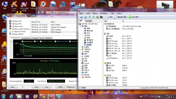176x99 pixels.
Task: Open the report wizard (報告) toolbar button
Action: [109, 17]
